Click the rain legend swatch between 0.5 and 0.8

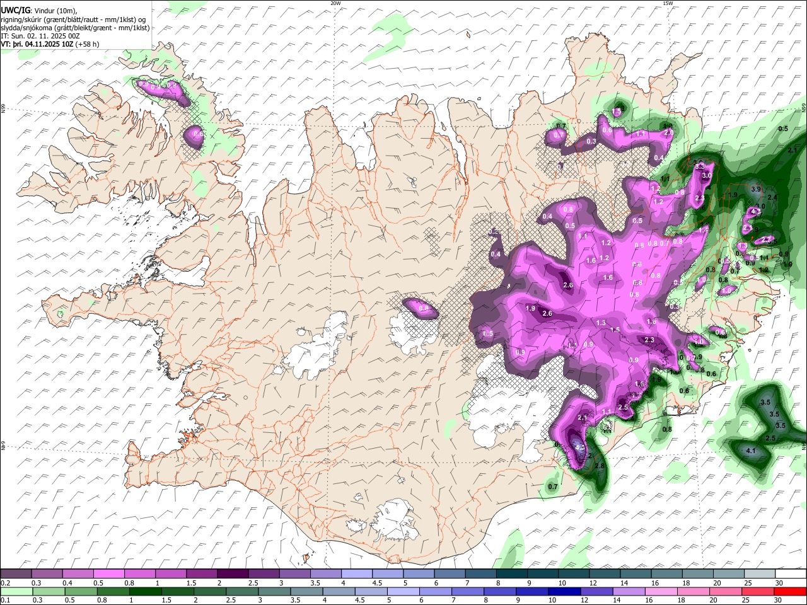point(81,591)
